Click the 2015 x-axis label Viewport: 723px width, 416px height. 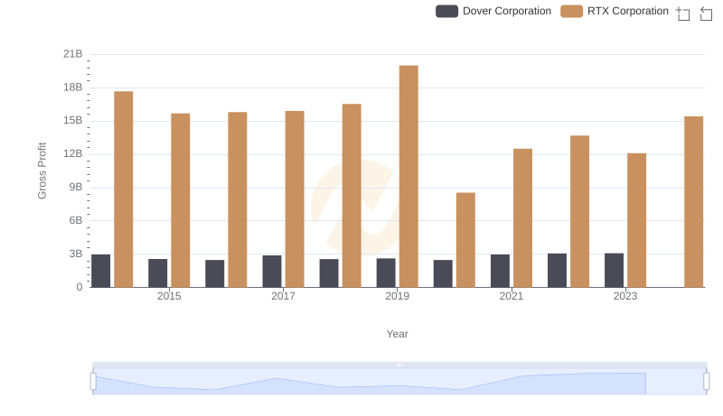[x=169, y=296]
